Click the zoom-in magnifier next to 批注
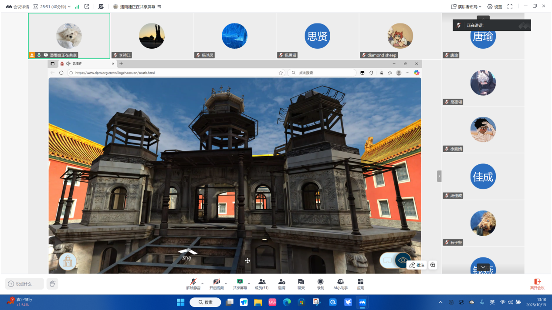 pyautogui.click(x=433, y=265)
